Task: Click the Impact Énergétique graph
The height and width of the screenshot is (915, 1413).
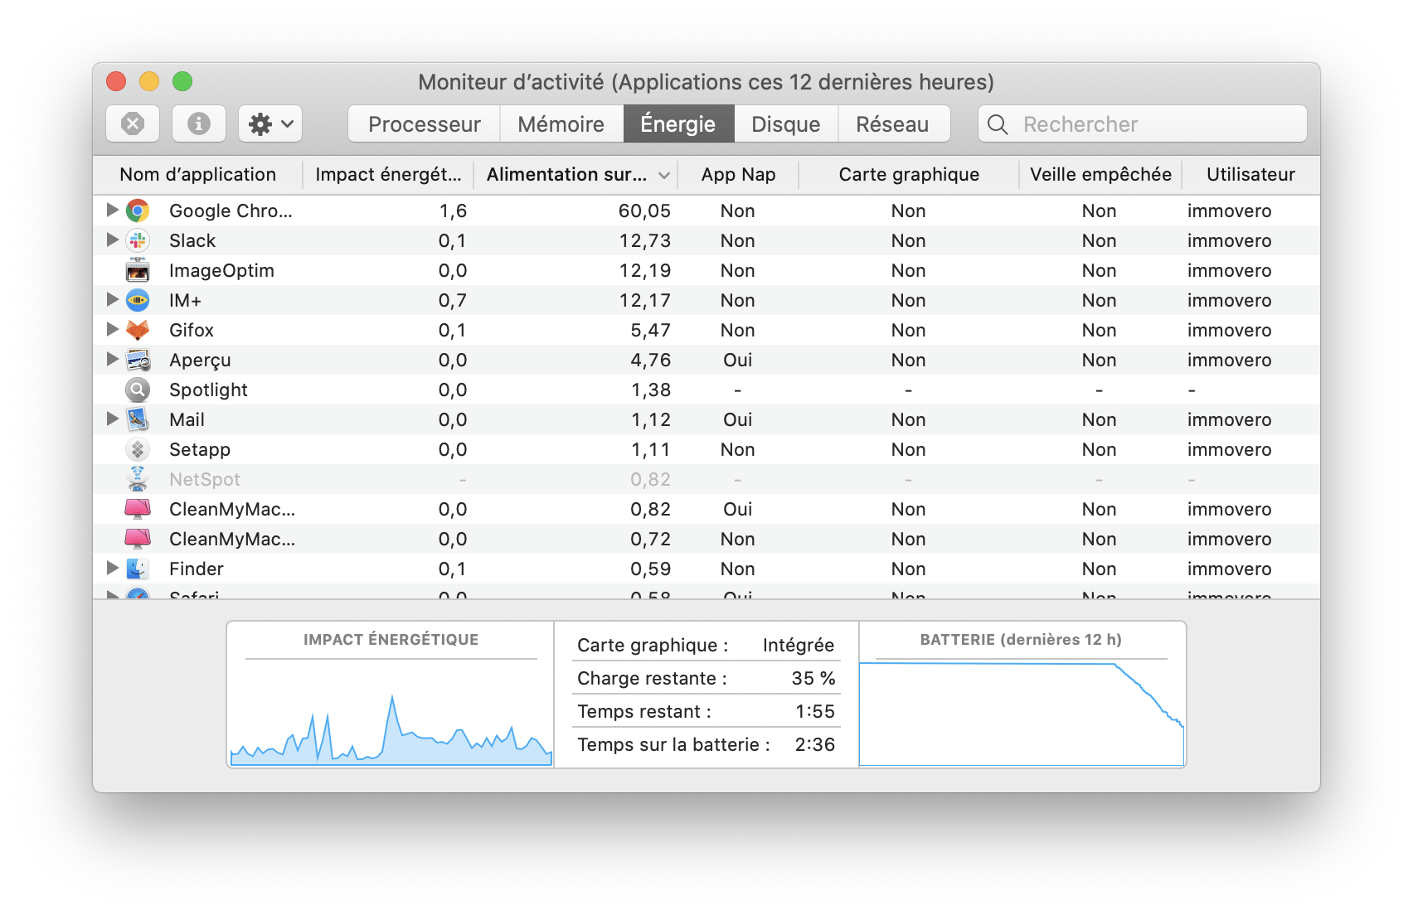Action: click(x=391, y=695)
